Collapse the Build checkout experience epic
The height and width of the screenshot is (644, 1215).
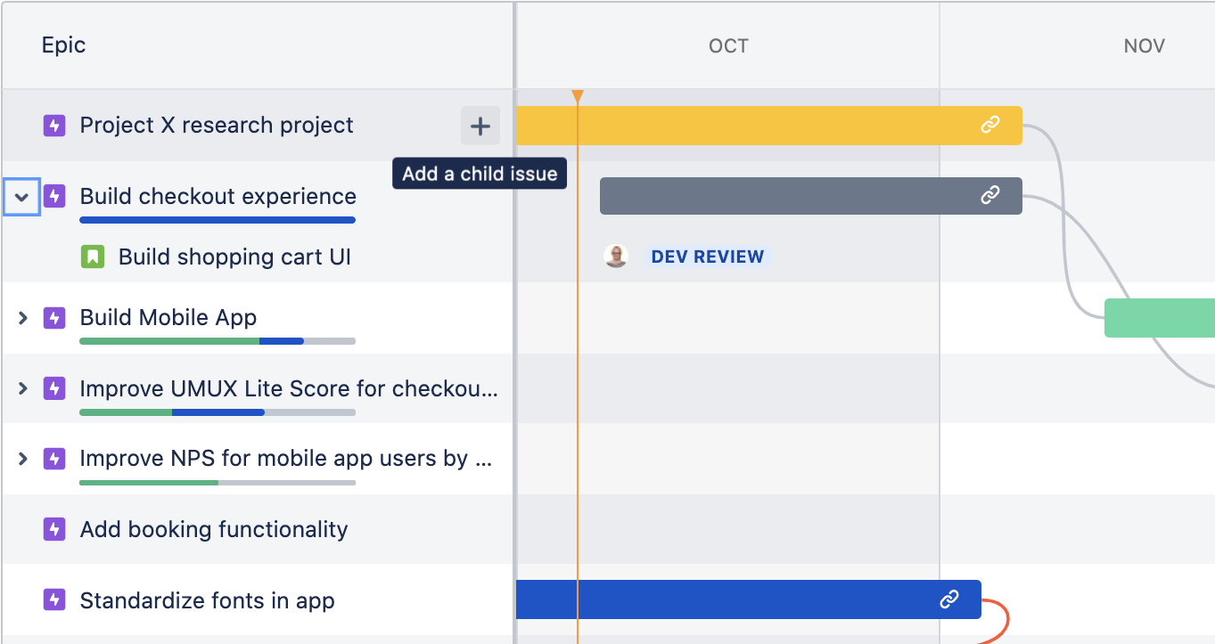(21, 196)
